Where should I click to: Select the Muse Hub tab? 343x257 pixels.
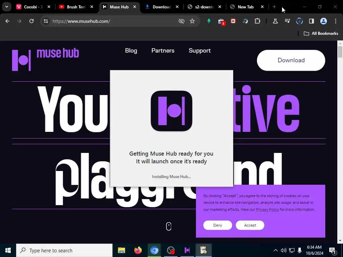(119, 7)
